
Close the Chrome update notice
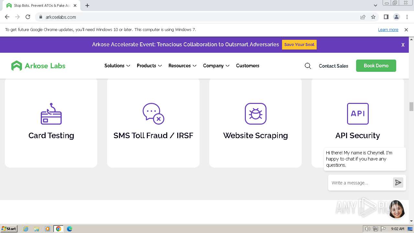406,30
